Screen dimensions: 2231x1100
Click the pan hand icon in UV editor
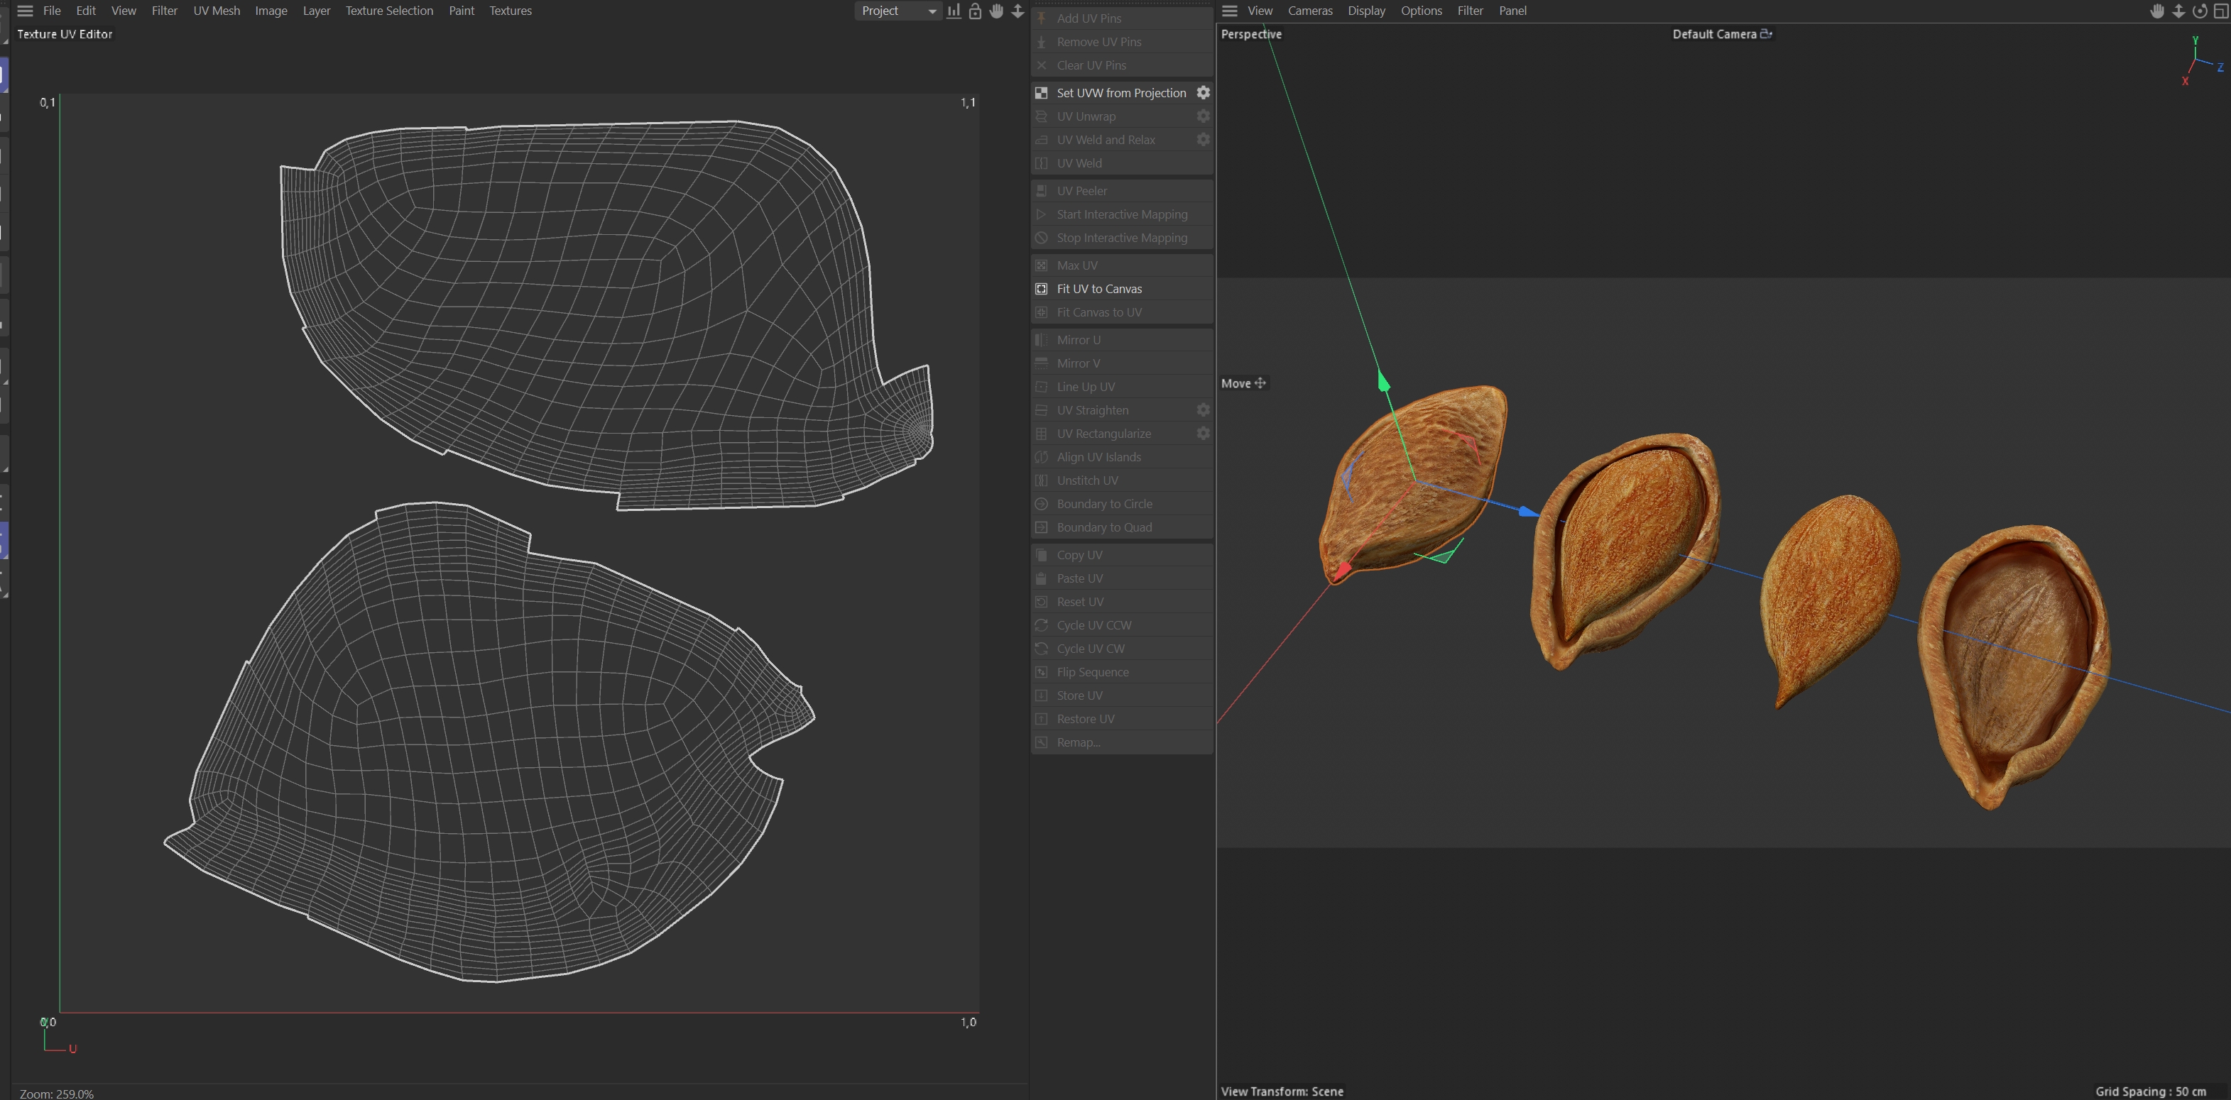pyautogui.click(x=996, y=11)
